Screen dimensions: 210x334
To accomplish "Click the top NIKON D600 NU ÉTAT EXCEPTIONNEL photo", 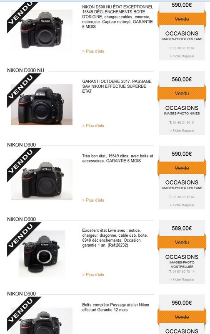I will pyautogui.click(x=42, y=30).
